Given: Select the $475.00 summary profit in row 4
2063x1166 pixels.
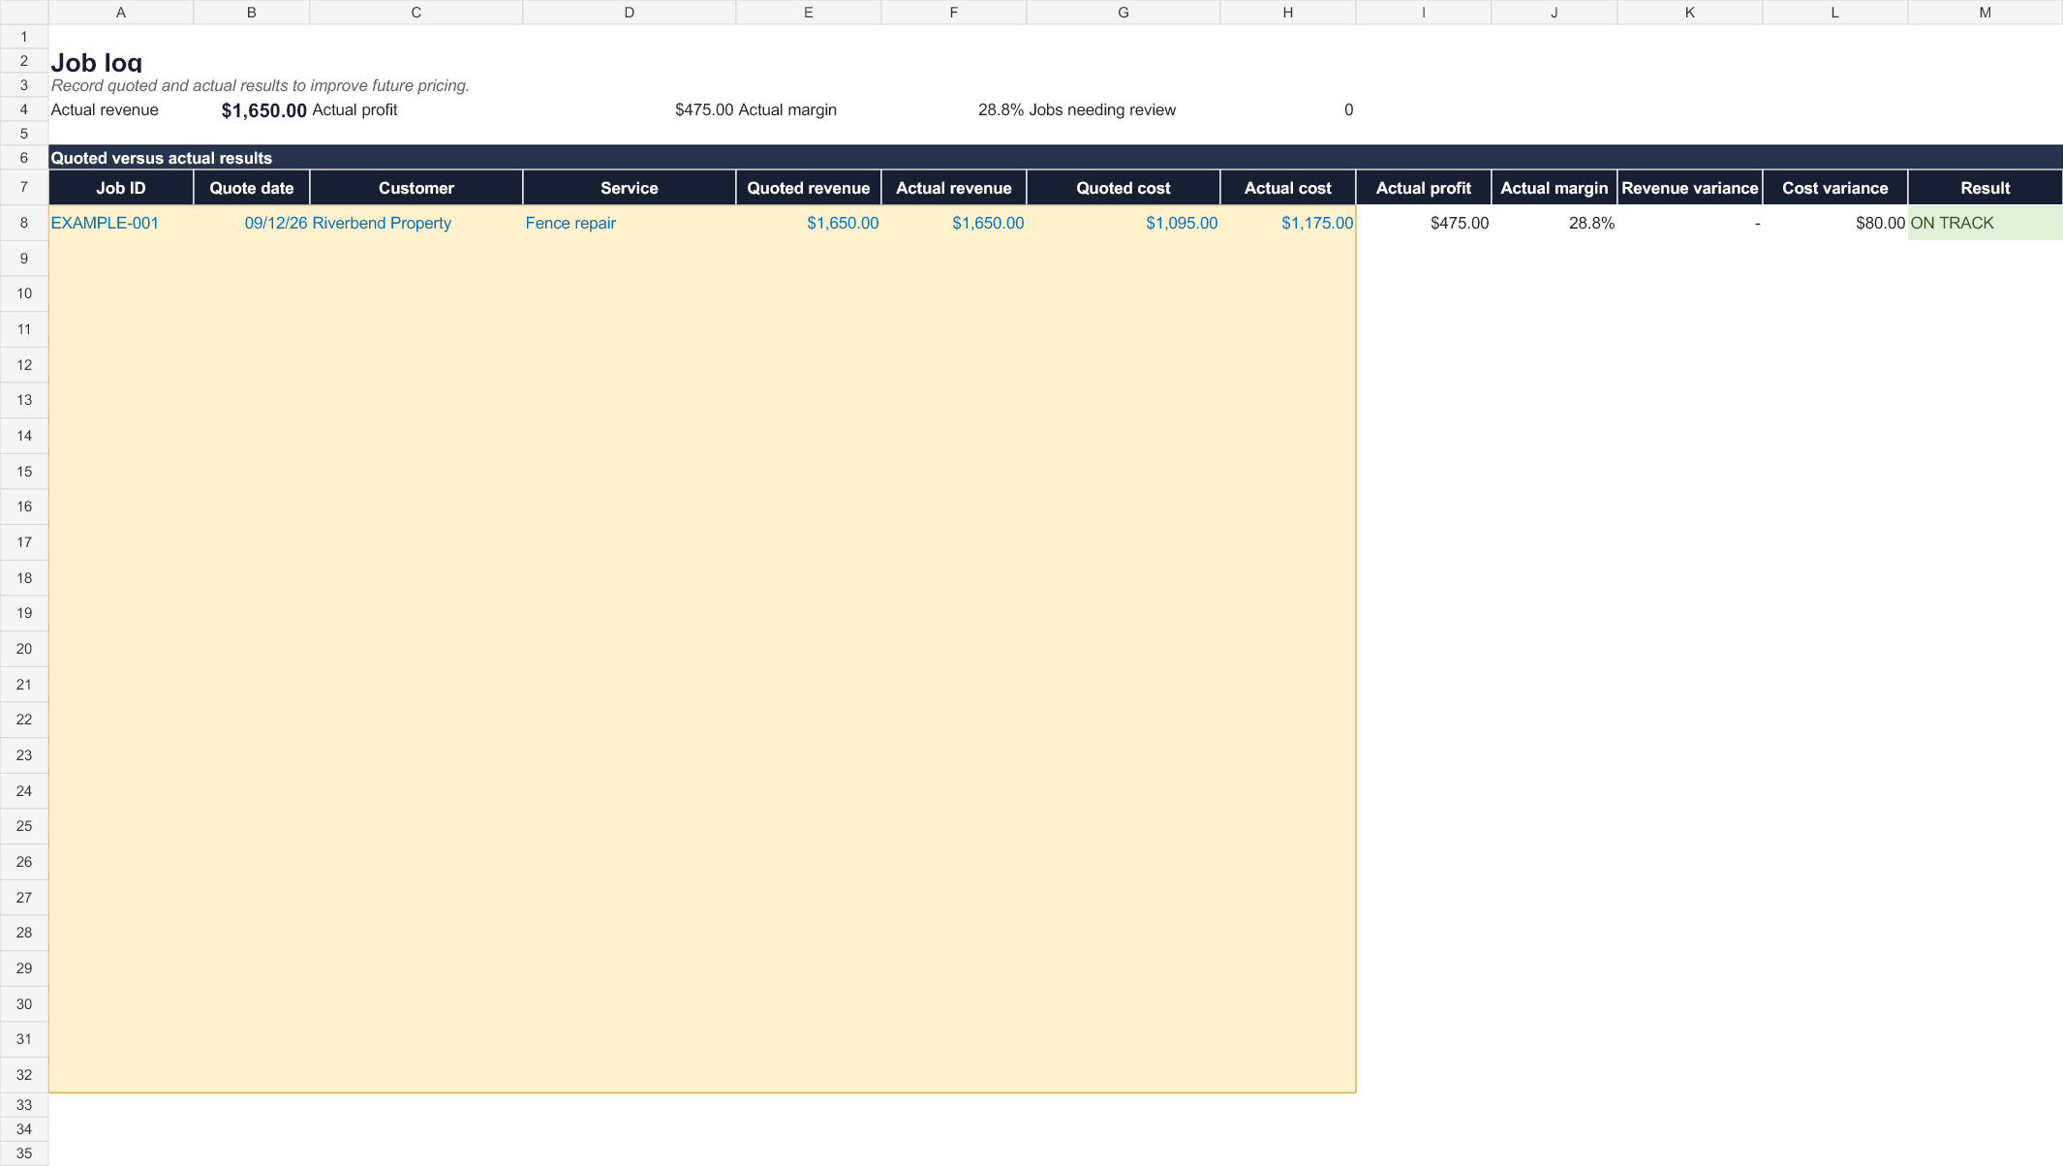Looking at the screenshot, I should click(704, 110).
